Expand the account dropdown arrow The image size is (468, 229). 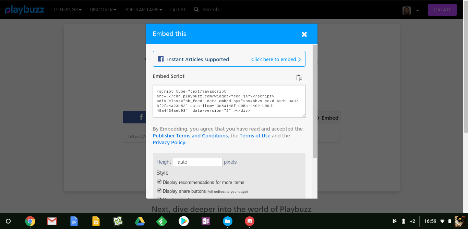point(417,11)
